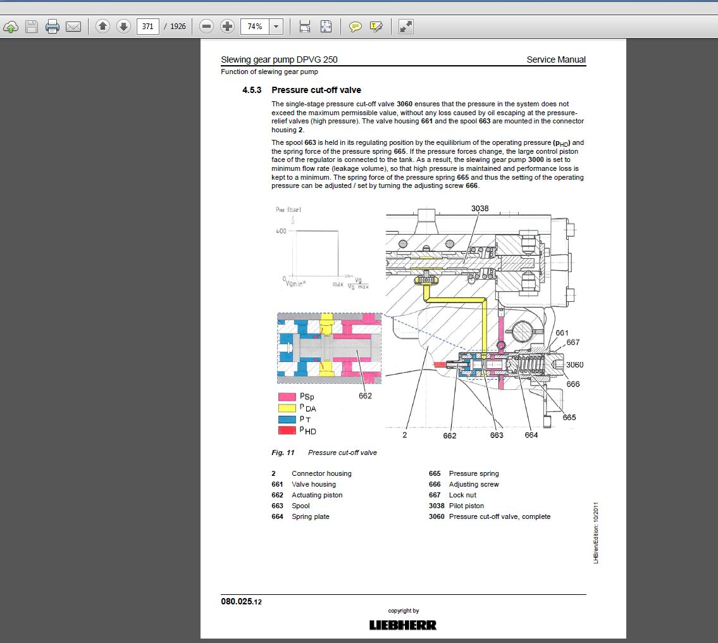The image size is (718, 643).
Task: Click legend entry '667 Lock nut'
Action: (452, 495)
